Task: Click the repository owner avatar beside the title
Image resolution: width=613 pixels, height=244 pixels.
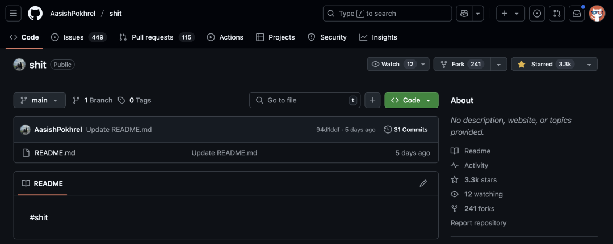Action: pos(19,65)
